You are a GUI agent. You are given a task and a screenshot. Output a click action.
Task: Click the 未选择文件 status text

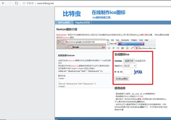[x=140, y=61]
